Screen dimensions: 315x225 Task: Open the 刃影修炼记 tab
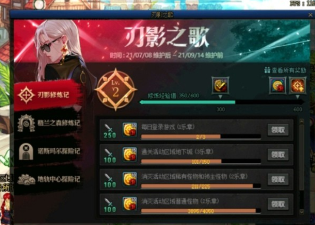[48, 95]
